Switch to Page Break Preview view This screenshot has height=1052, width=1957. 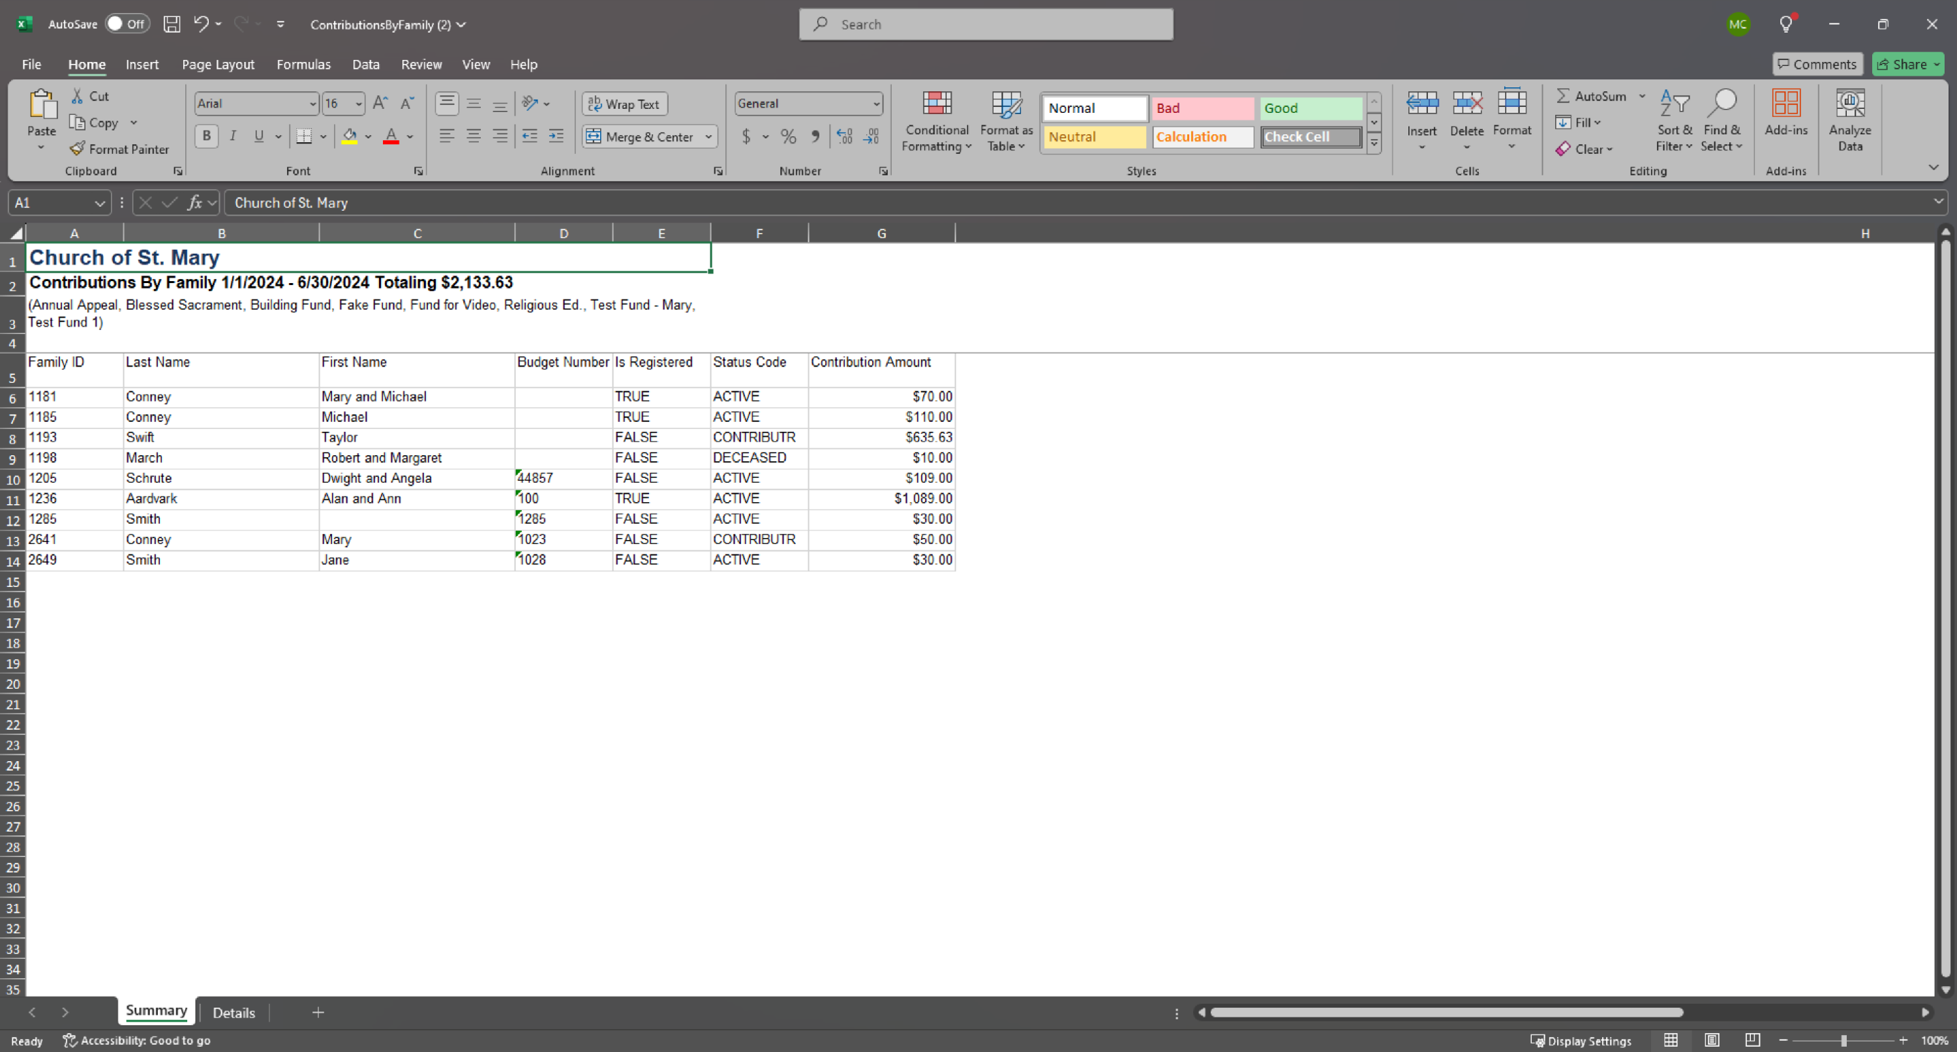pyautogui.click(x=1753, y=1041)
